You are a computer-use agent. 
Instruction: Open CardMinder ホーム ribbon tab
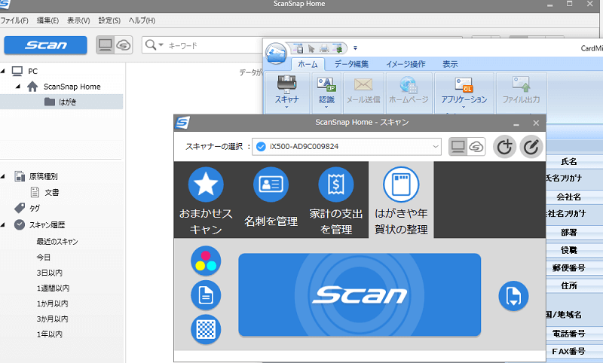click(x=308, y=64)
